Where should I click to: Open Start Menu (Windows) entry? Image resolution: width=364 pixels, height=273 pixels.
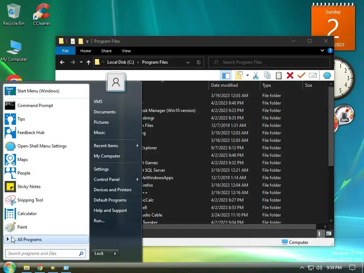[x=46, y=91]
